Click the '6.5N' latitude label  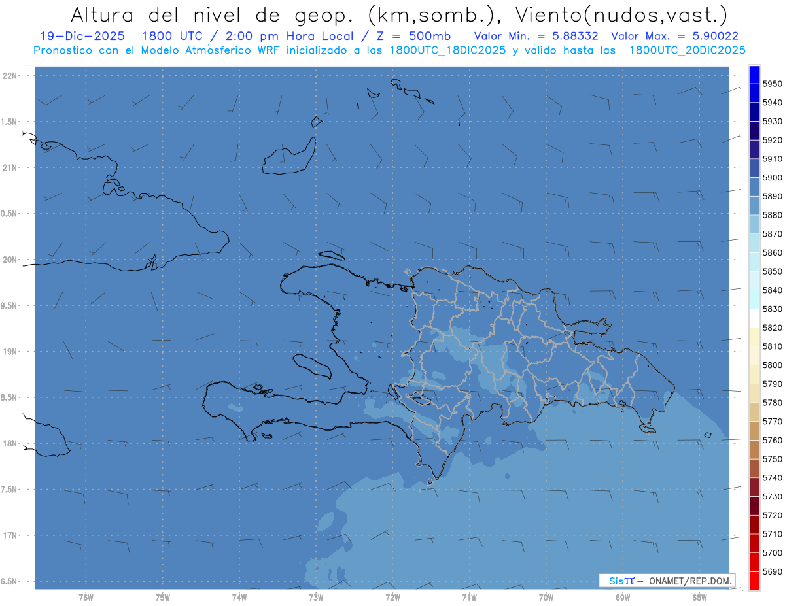(9, 581)
